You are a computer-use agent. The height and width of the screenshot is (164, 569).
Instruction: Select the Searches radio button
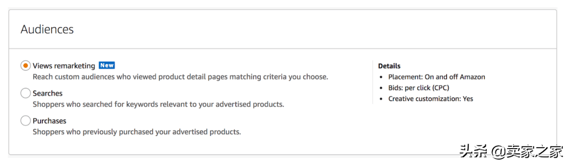click(x=26, y=93)
